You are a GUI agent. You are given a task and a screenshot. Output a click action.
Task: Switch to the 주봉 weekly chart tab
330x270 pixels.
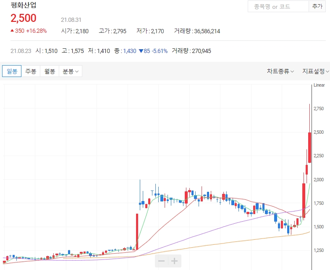(31, 71)
